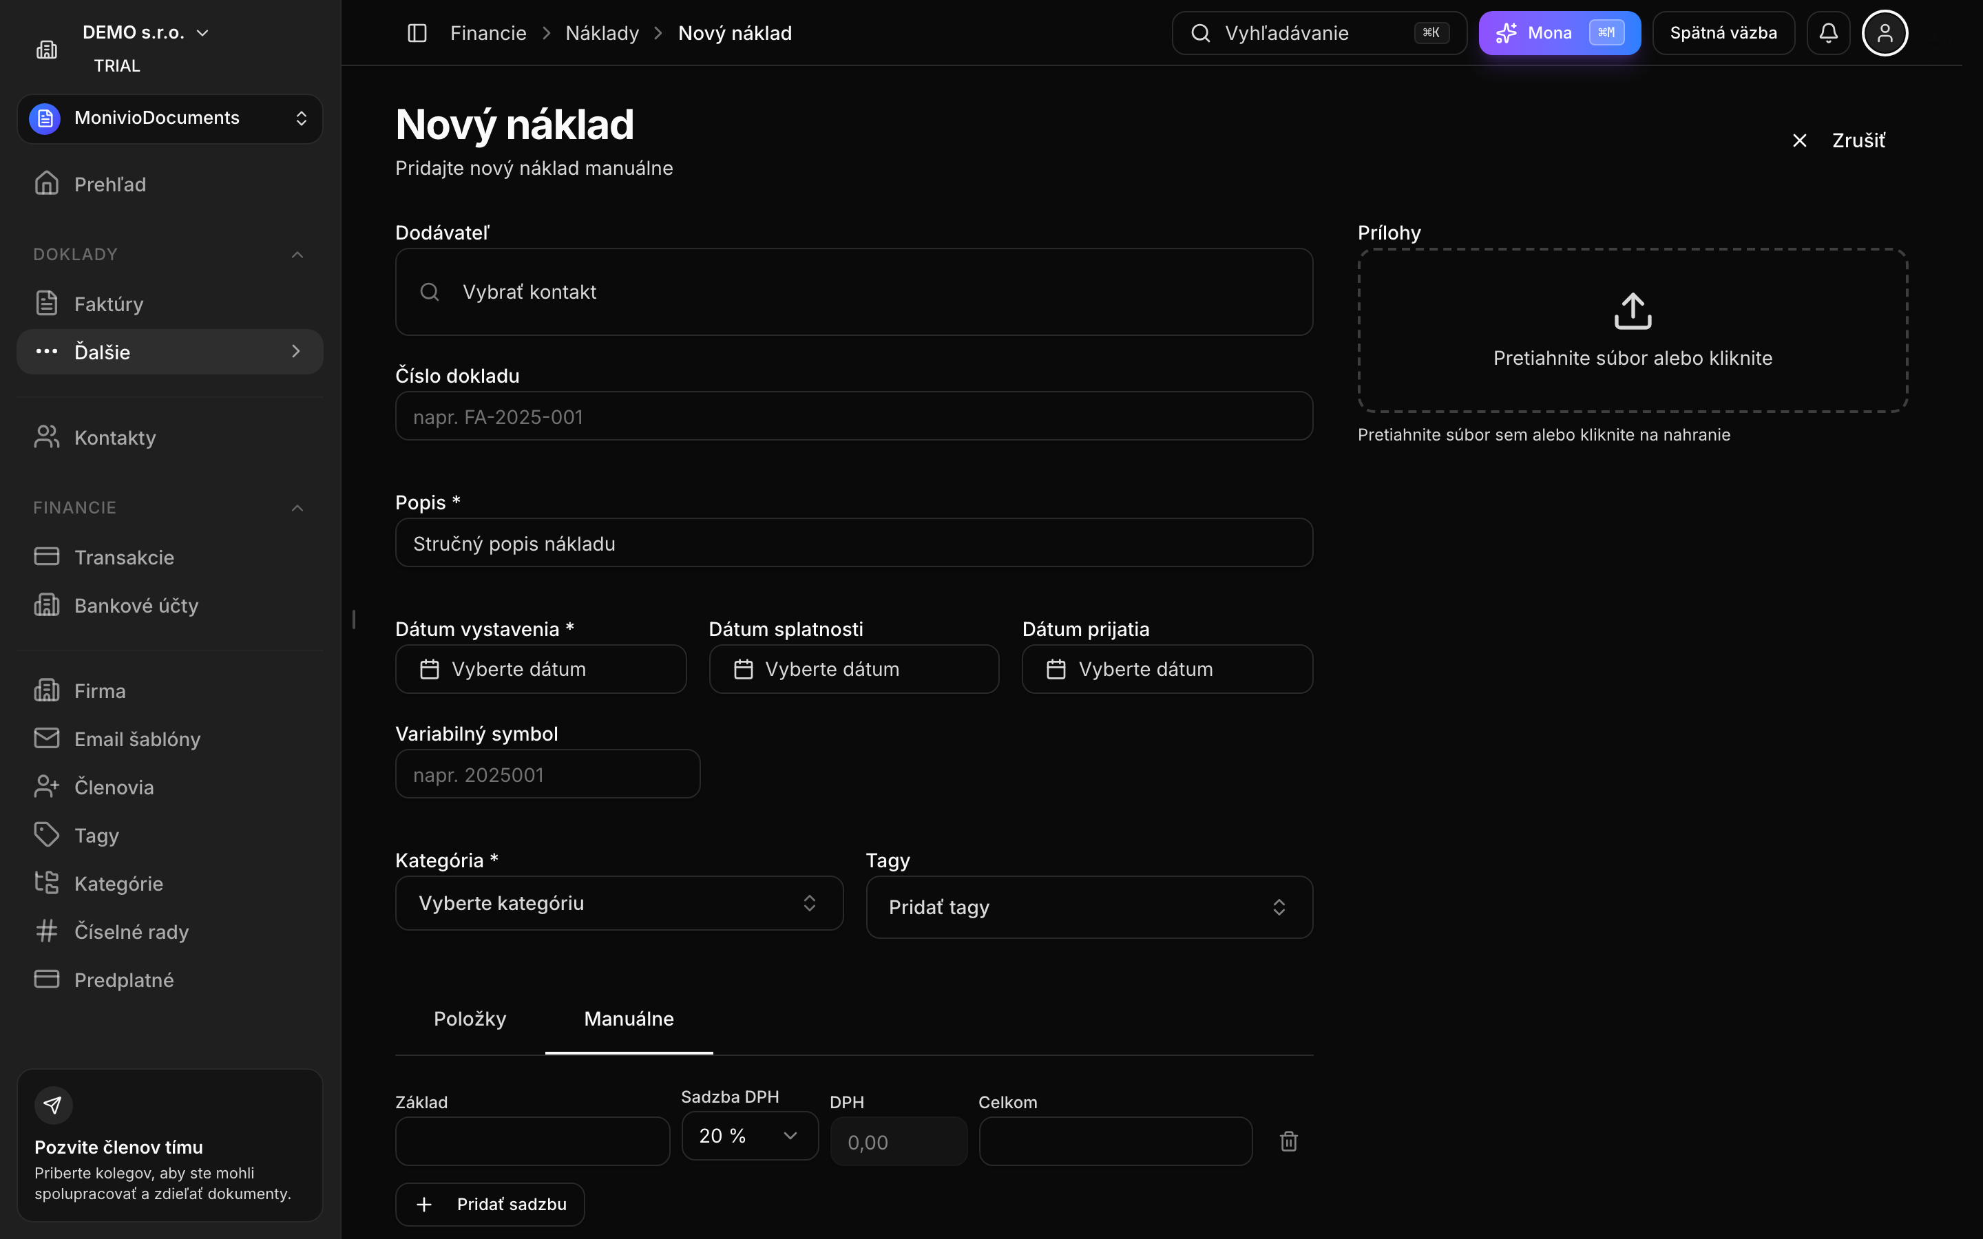Open the Pridať tagy dropdown
Image resolution: width=1983 pixels, height=1239 pixels.
point(1089,907)
